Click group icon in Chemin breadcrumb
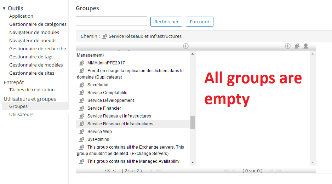 (105, 36)
